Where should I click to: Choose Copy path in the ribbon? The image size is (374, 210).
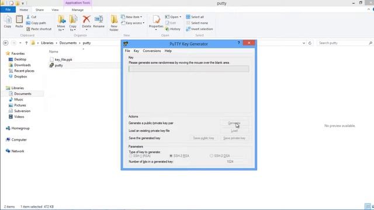[x=36, y=23]
